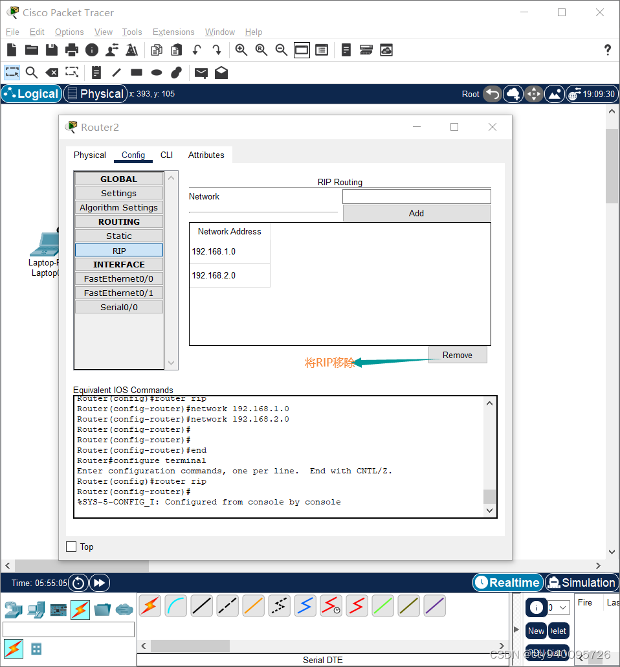Open Algorithm Settings

(119, 208)
